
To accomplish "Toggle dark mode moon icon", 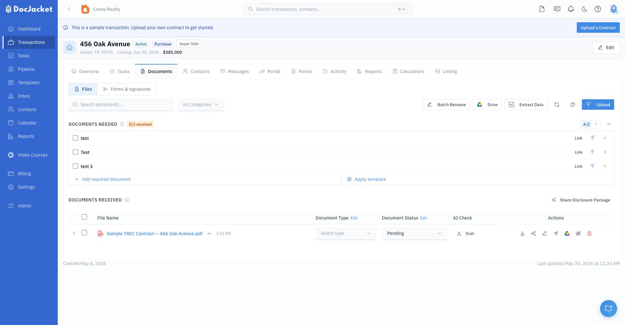I will (584, 9).
